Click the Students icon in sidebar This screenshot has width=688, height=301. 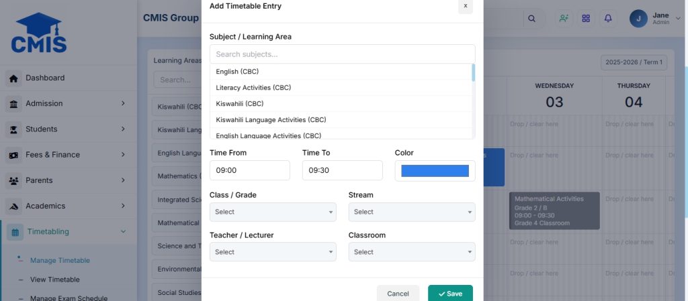click(13, 129)
